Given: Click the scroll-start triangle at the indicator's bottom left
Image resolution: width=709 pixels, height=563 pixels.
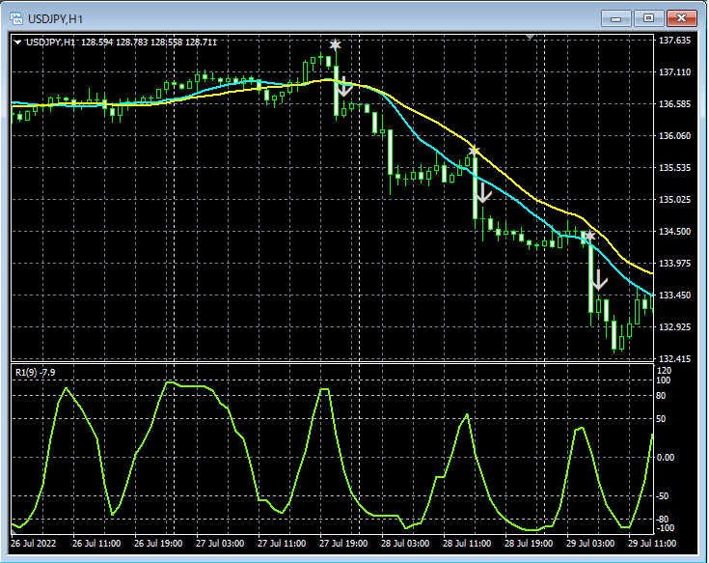Looking at the screenshot, I should pos(14,531).
